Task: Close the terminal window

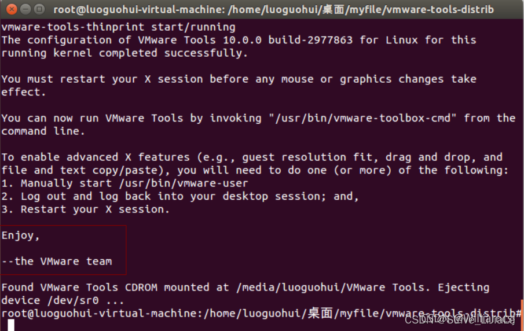Action: click(12, 9)
